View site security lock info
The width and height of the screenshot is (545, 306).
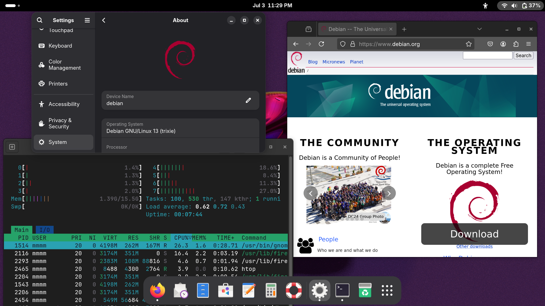(x=353, y=44)
